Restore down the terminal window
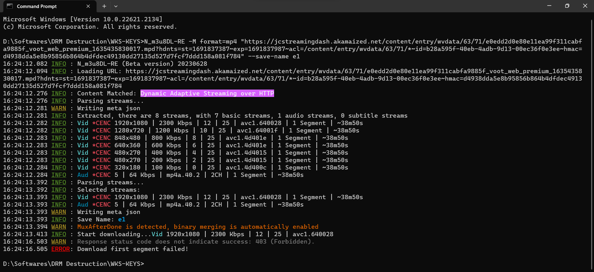Image resolution: width=594 pixels, height=272 pixels. tap(567, 6)
